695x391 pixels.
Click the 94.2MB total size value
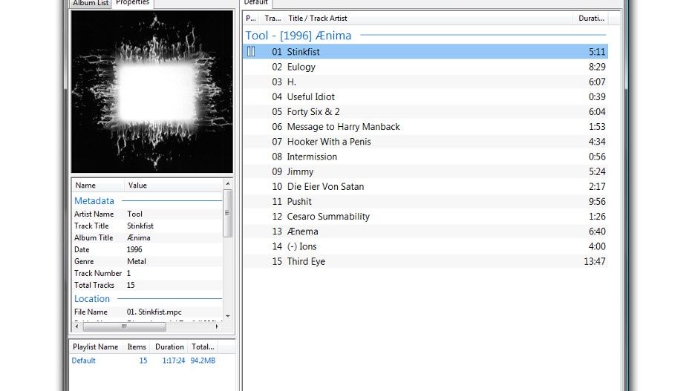[203, 361]
